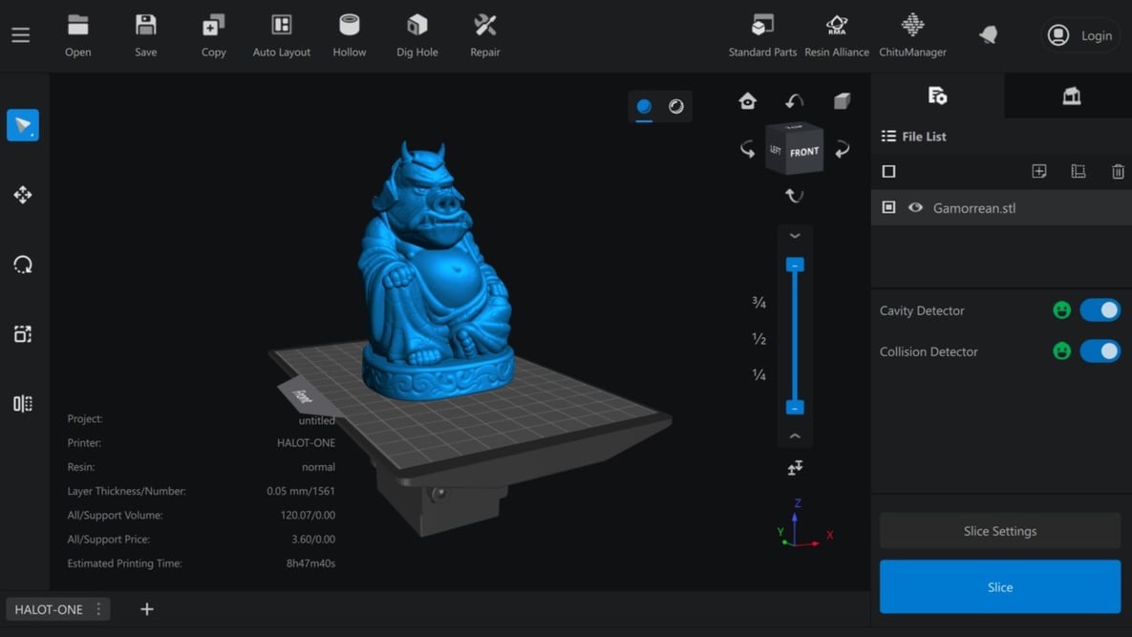1132x637 pixels.
Task: Select the Rotate tool in the left sidebar
Action: [24, 265]
